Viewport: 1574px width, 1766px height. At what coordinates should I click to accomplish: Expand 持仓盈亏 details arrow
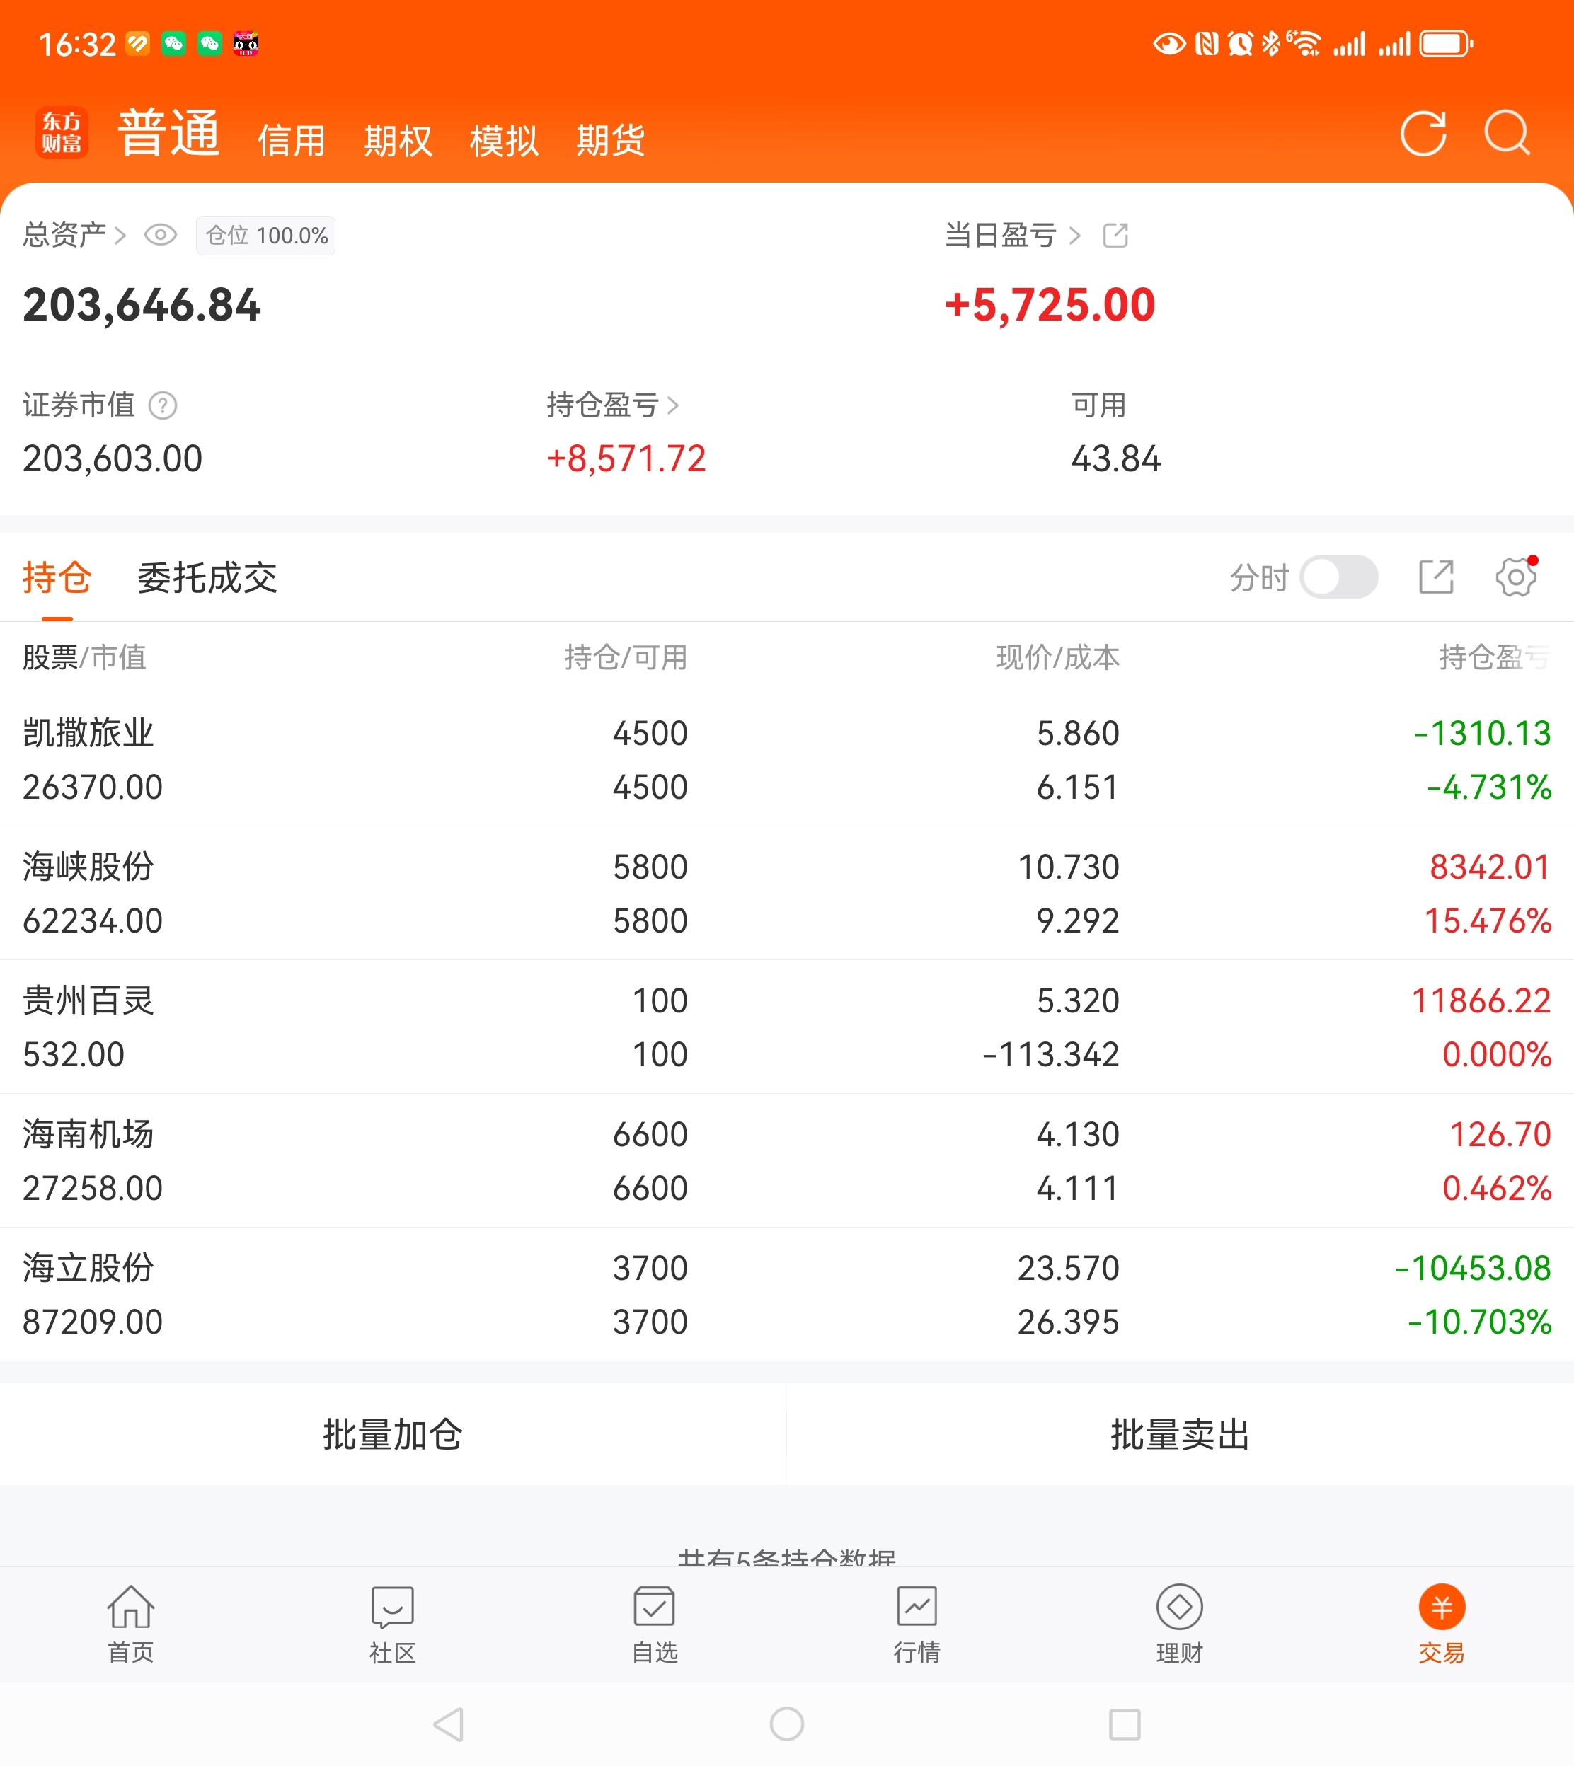click(x=673, y=405)
